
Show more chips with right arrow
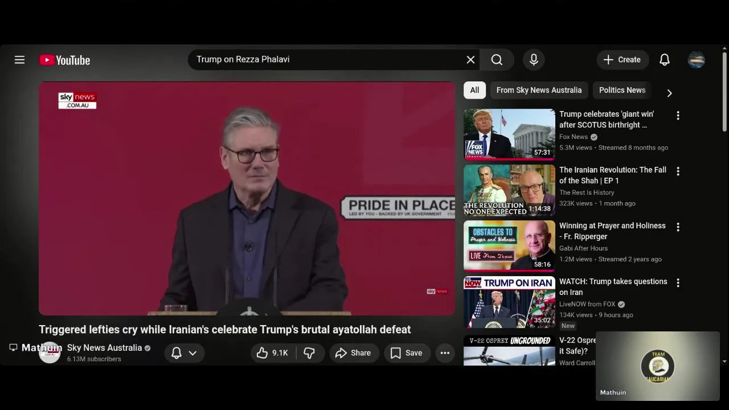tap(669, 93)
